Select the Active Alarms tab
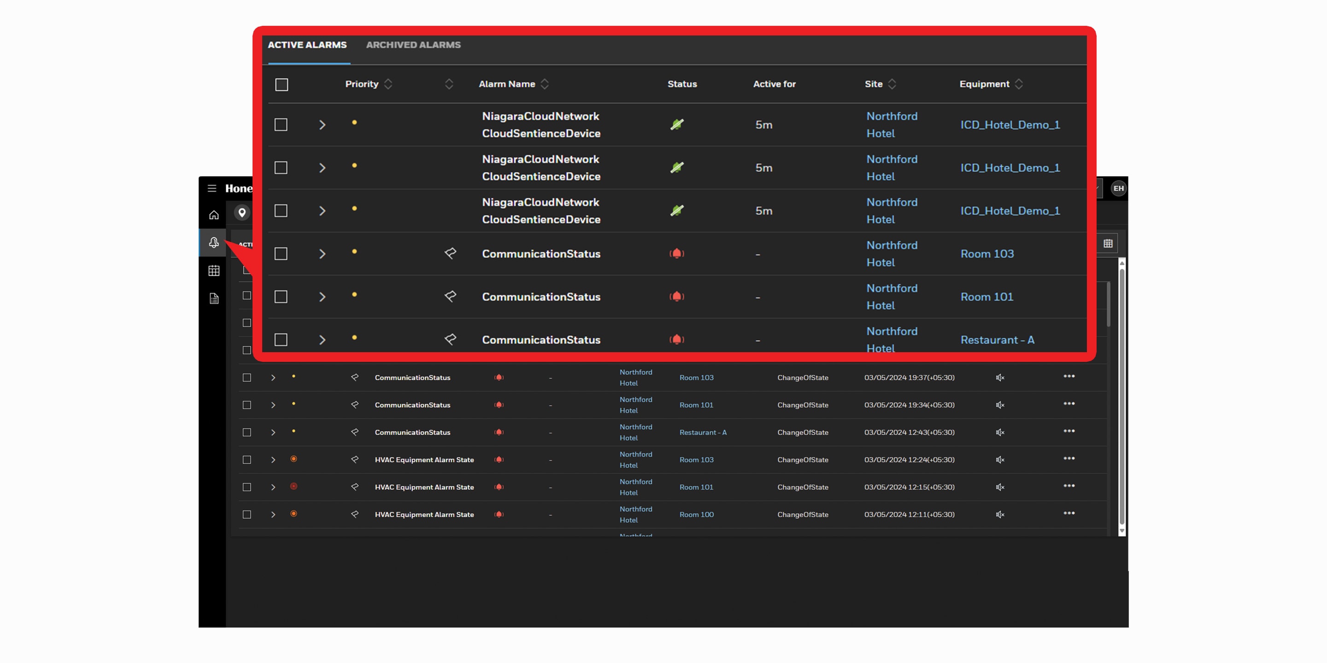This screenshot has width=1327, height=663. (x=307, y=45)
